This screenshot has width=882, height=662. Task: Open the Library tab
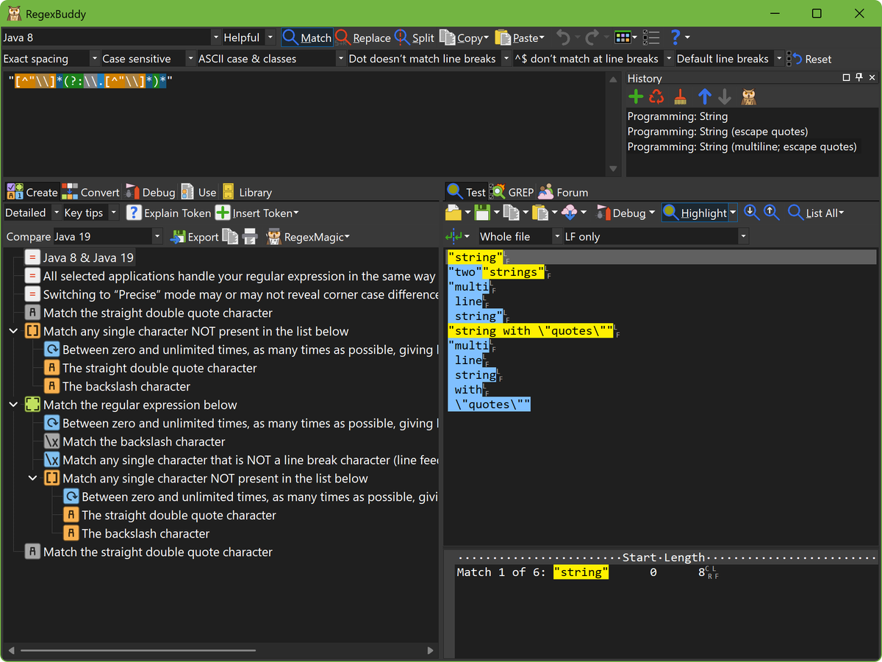click(247, 192)
